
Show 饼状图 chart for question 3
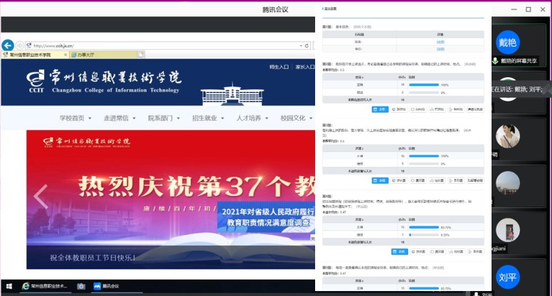click(x=399, y=180)
